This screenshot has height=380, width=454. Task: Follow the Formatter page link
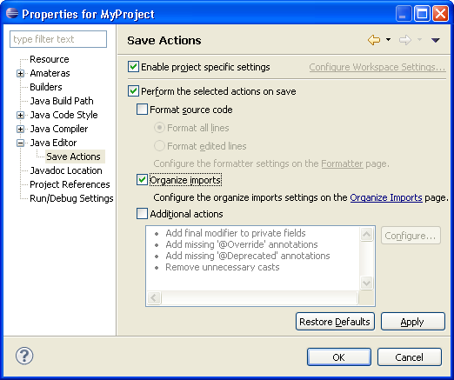342,163
